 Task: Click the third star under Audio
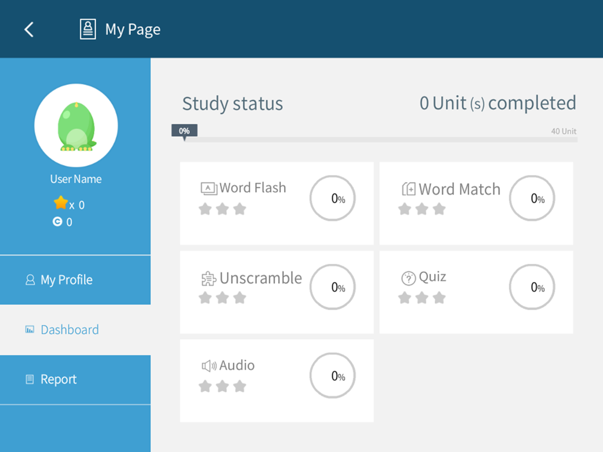point(239,386)
